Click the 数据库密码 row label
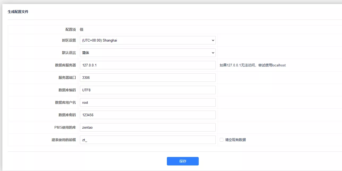342x171 pixels. [67, 115]
